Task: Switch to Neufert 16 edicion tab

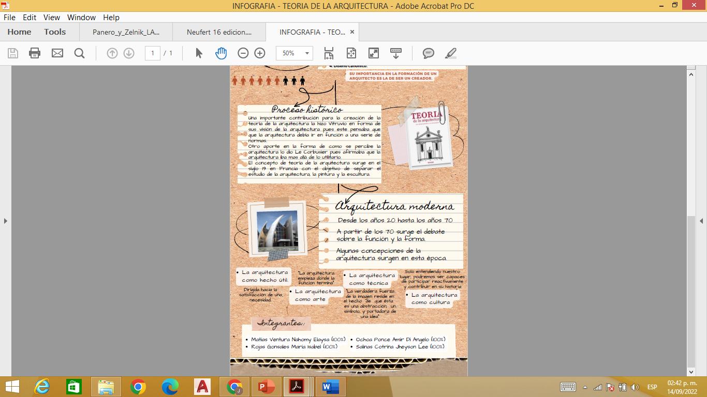Action: pyautogui.click(x=219, y=32)
